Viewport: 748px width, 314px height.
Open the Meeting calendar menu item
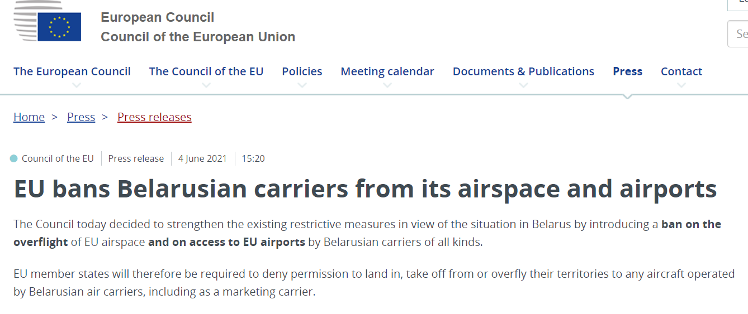tap(387, 71)
